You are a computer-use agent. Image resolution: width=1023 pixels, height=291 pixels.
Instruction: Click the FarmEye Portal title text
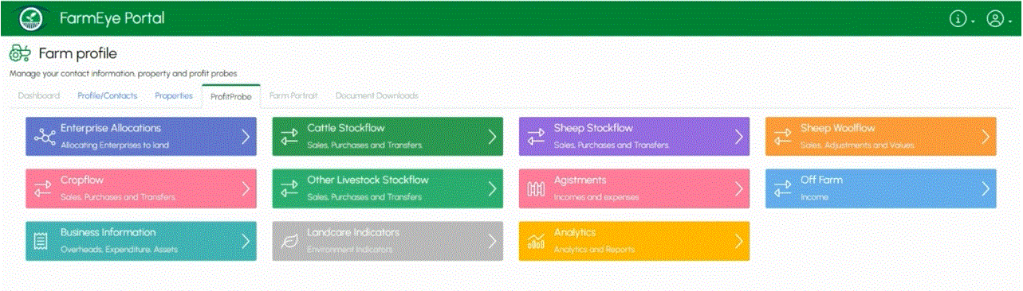[112, 18]
